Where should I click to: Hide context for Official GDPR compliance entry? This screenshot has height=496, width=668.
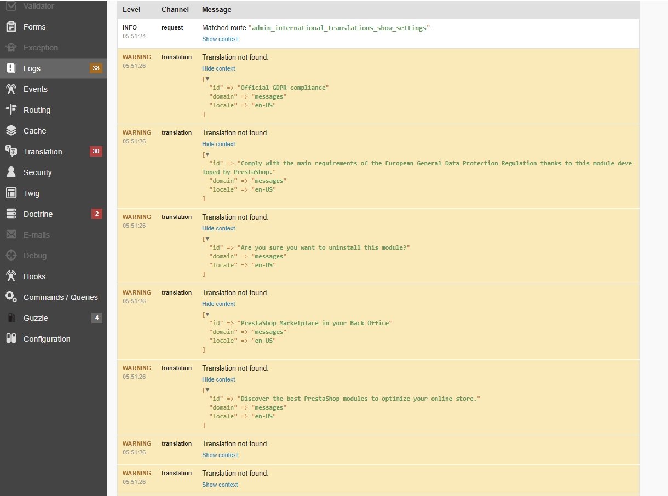(218, 68)
